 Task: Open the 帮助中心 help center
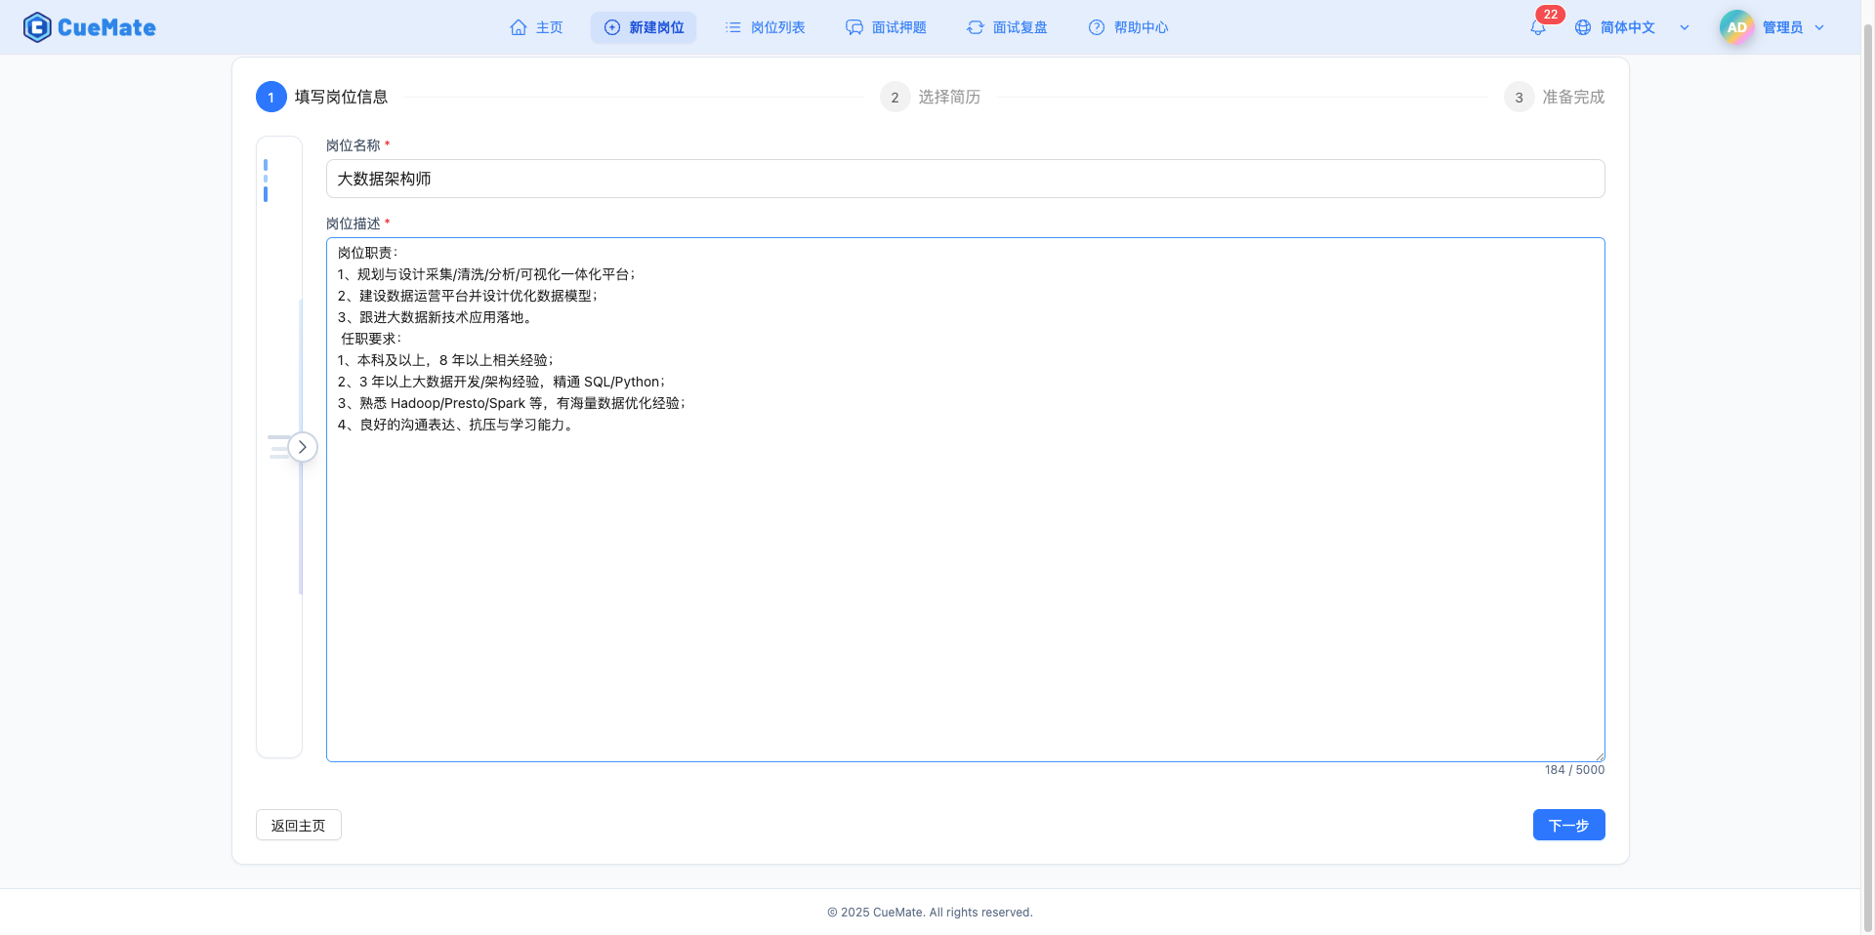coord(1128,27)
